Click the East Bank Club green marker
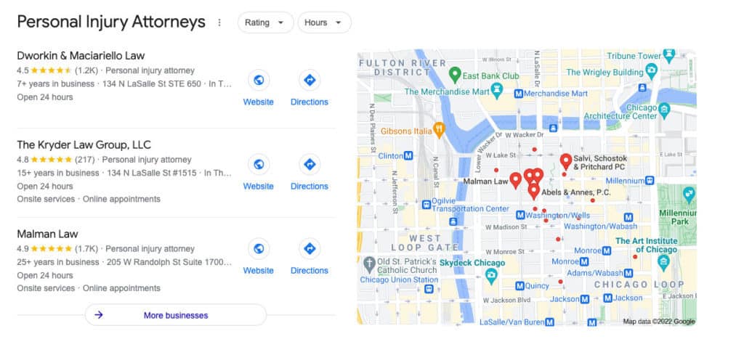Image resolution: width=744 pixels, height=339 pixels. pyautogui.click(x=455, y=75)
